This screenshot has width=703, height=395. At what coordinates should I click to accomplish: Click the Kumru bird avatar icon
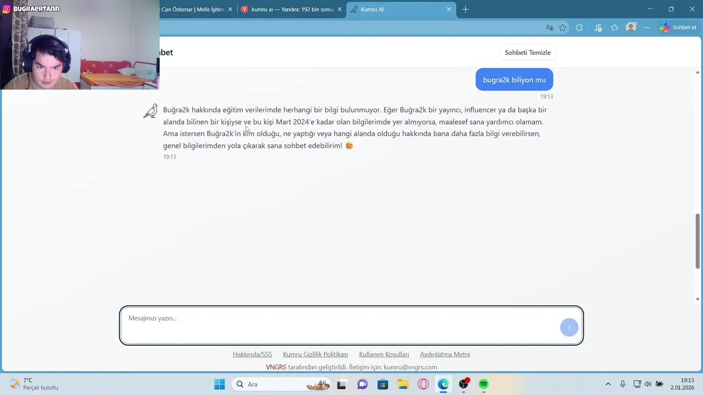pos(150,111)
